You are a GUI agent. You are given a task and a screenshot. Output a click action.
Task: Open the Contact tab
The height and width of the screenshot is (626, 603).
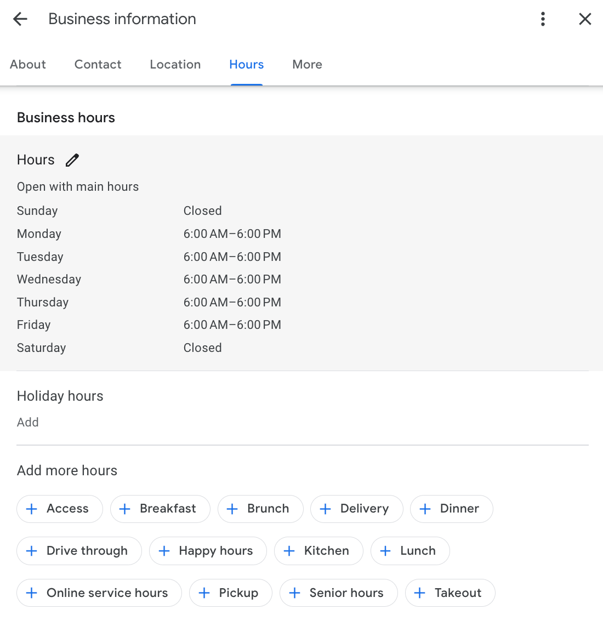point(98,65)
